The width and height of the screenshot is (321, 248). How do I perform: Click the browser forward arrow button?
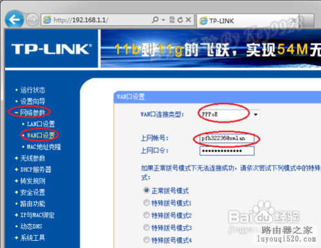coord(32,20)
